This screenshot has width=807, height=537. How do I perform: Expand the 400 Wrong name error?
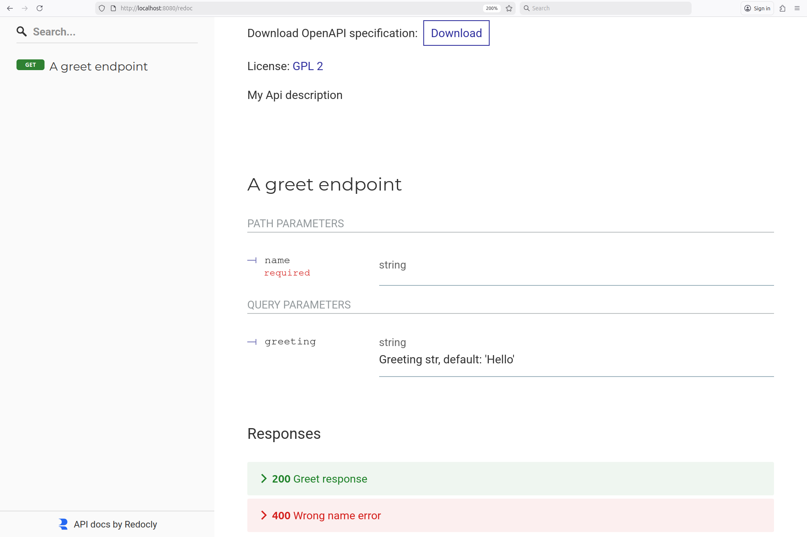click(326, 516)
